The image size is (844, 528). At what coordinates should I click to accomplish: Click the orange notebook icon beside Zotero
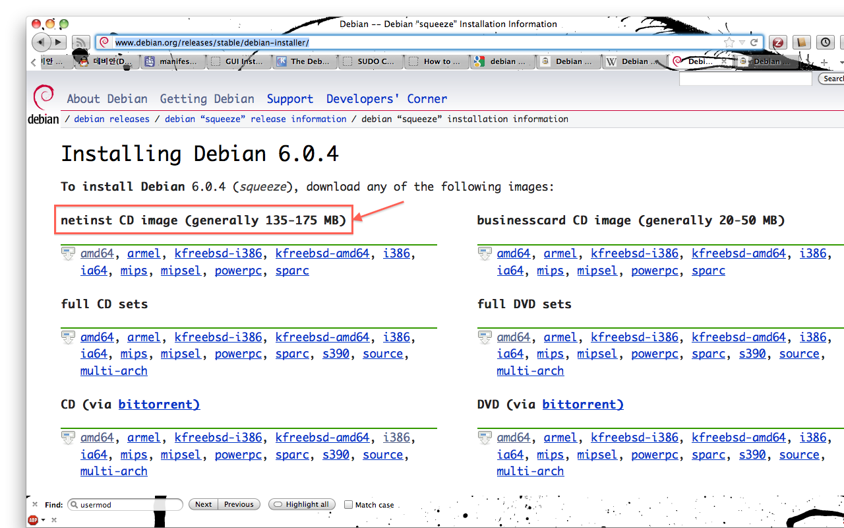tap(800, 42)
